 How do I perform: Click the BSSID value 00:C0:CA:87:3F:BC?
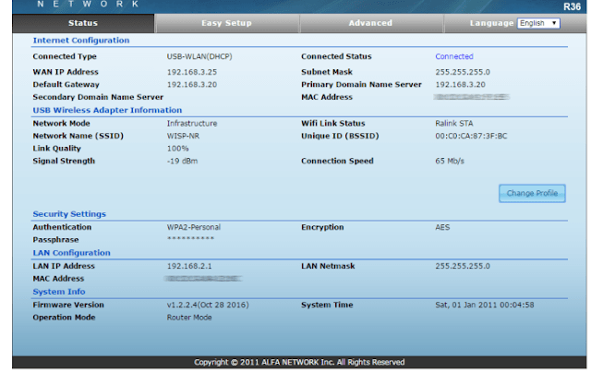[471, 136]
